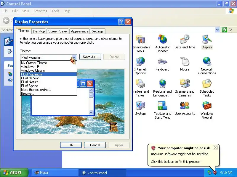This screenshot has height=177, width=237.
Task: Choose Plus! Space theme
Action: coord(49,86)
